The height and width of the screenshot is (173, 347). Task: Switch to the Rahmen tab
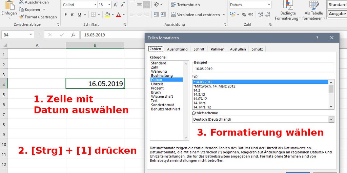tap(217, 49)
